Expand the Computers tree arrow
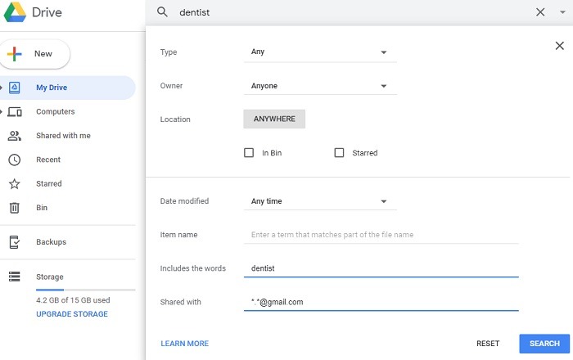 click(x=2, y=112)
